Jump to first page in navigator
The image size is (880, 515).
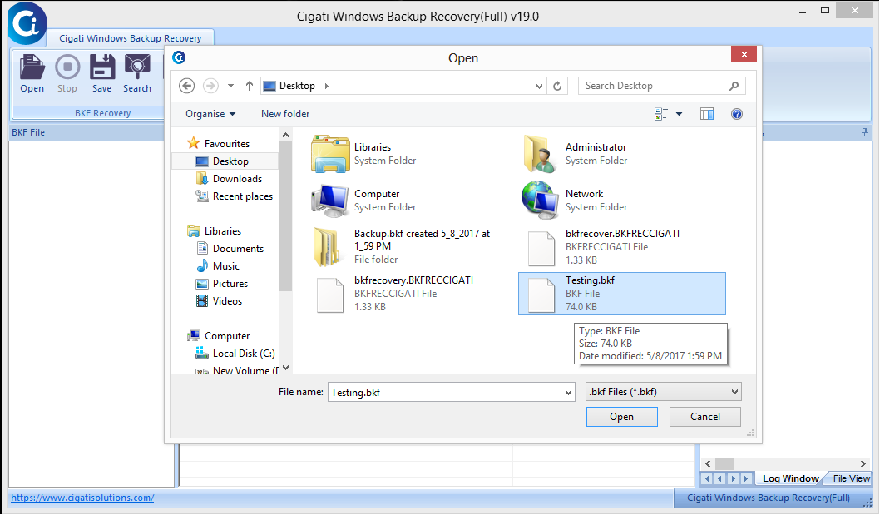(707, 478)
